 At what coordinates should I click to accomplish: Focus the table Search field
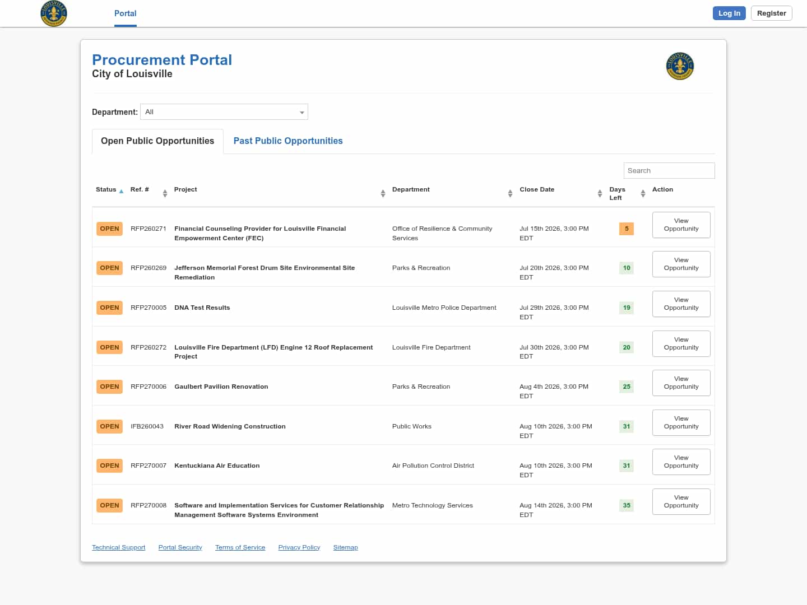pyautogui.click(x=669, y=170)
